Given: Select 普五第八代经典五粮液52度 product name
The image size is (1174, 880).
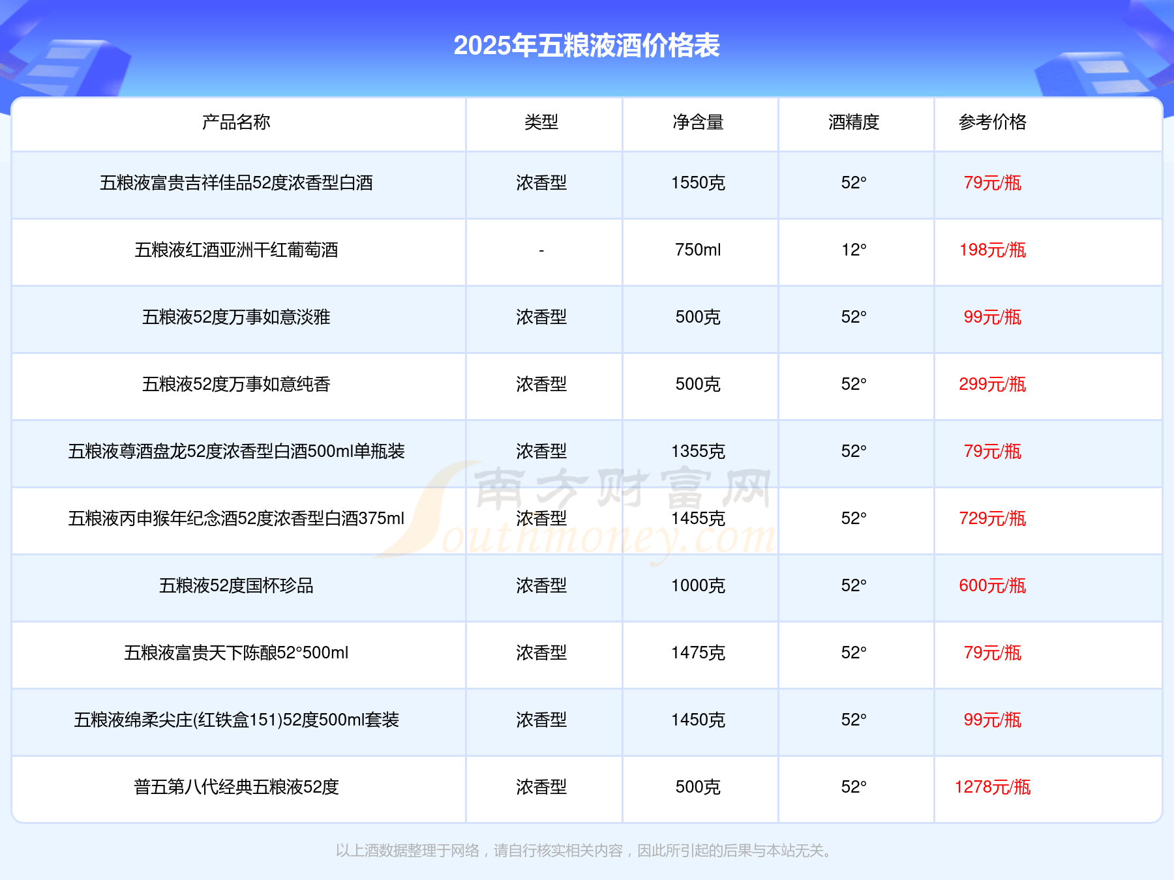Looking at the screenshot, I should pos(236,787).
